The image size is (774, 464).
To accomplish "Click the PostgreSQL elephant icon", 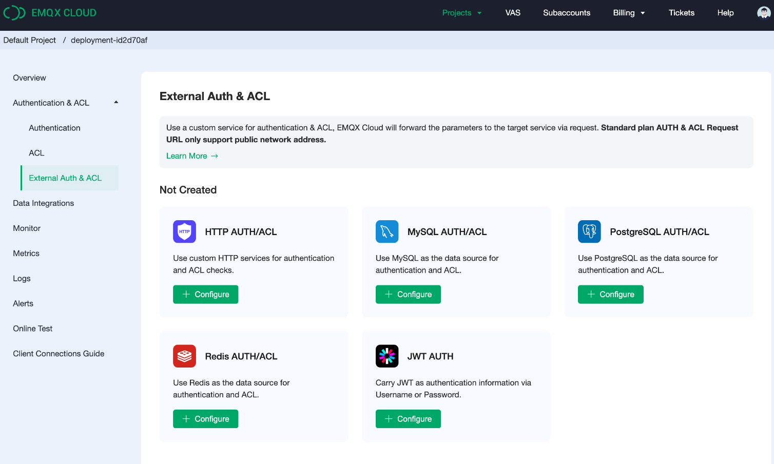I will tap(589, 231).
